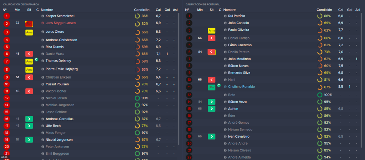Sort Portugal table by Cal column
Screen dimensions: 365x160
click(x=340, y=10)
